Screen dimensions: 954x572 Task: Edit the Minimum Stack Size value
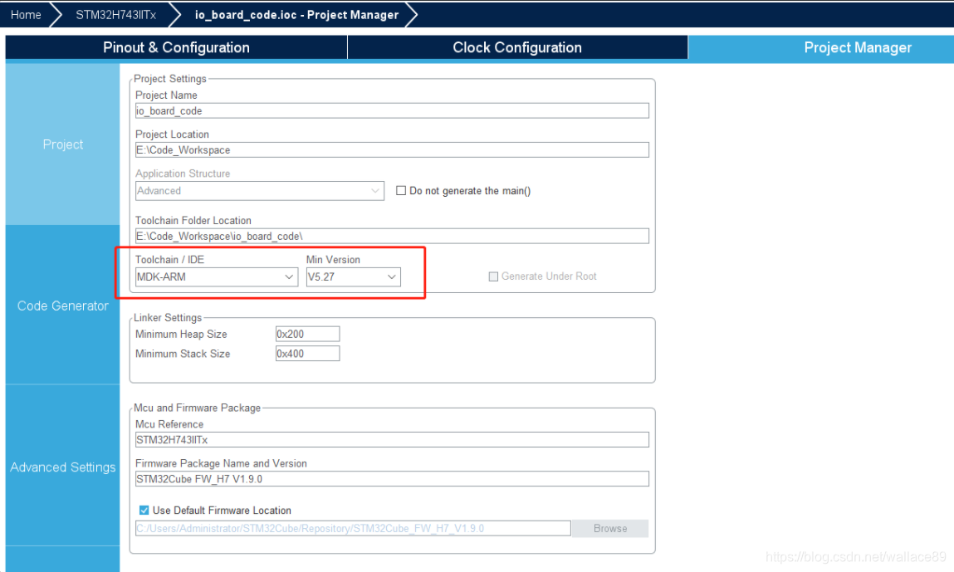307,353
